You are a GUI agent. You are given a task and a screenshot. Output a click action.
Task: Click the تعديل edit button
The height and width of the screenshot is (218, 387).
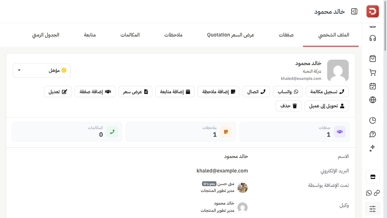pos(58,91)
